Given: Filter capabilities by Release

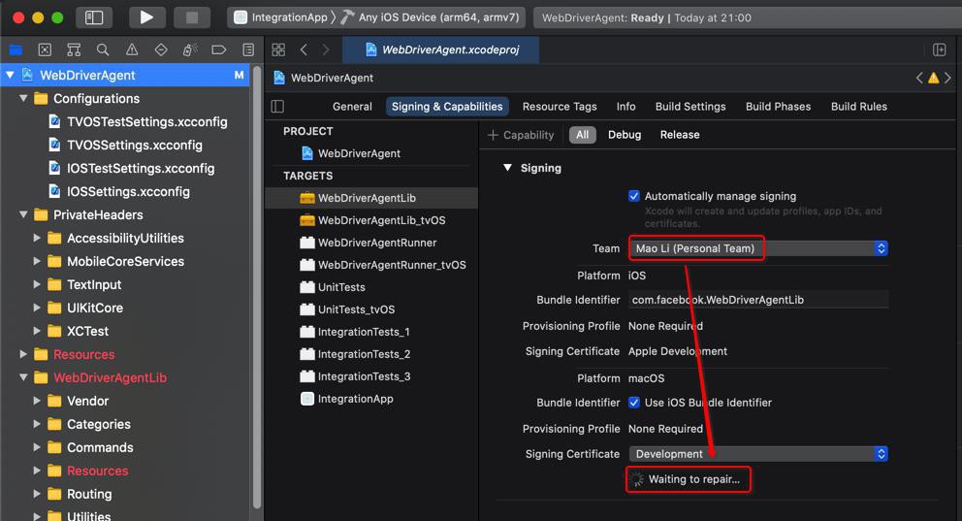Looking at the screenshot, I should [680, 135].
